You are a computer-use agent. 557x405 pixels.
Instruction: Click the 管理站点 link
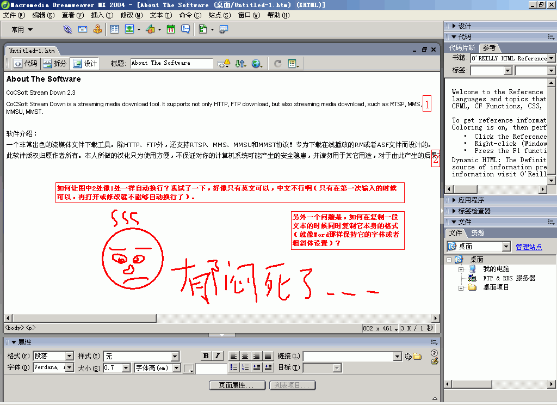tap(529, 247)
